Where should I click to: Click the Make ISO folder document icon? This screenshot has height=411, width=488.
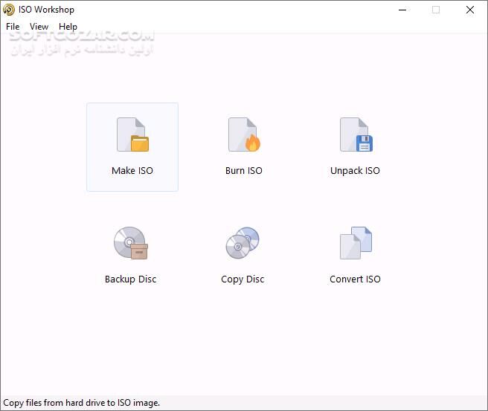pos(132,135)
